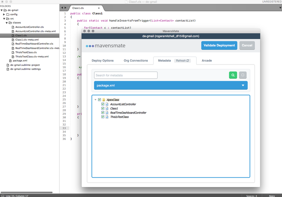Switch to the Deploy Options tab
Viewport: 282px width, 197px height.
[102, 61]
